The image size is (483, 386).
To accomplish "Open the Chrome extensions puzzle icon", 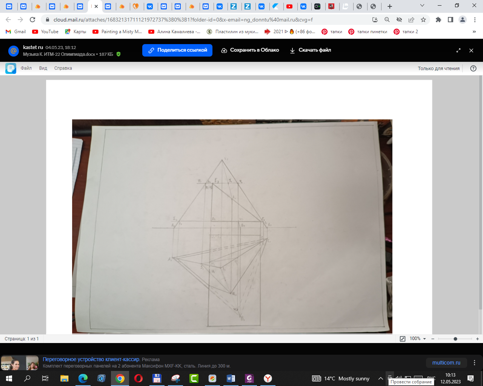I will (x=438, y=20).
